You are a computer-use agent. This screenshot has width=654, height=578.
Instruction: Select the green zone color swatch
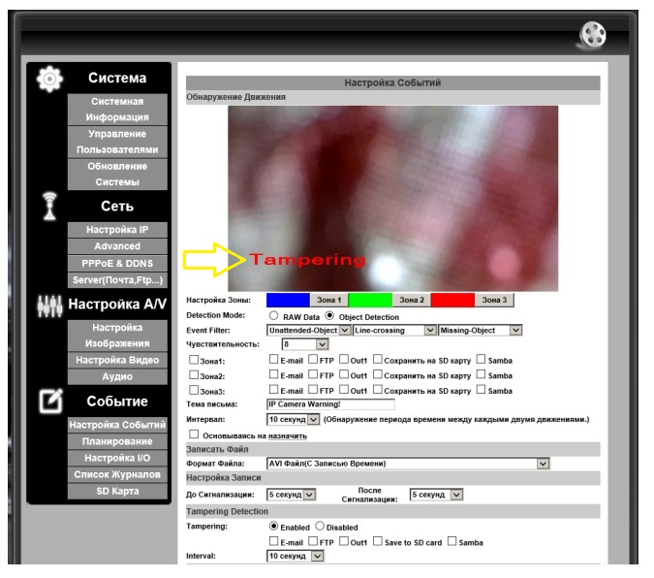tap(370, 300)
